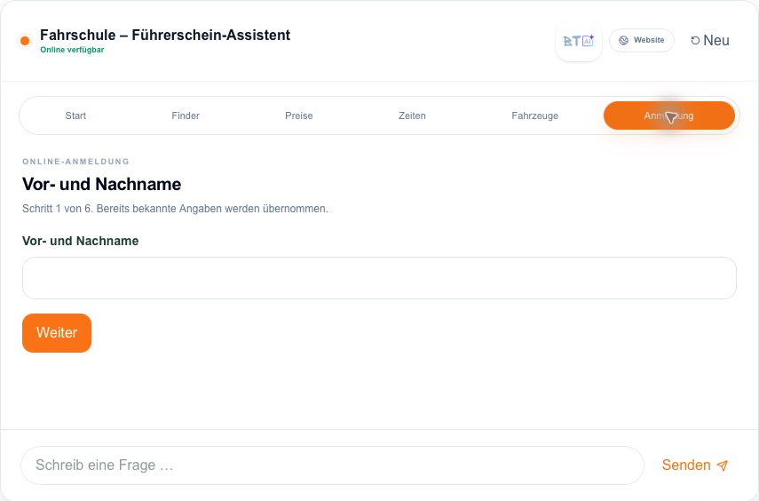Click the 'Fahrschule – Führerschein-Assistent' title
759x501 pixels.
(165, 35)
